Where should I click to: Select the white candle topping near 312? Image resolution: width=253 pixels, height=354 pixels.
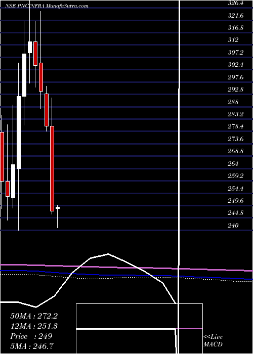coord(29,48)
